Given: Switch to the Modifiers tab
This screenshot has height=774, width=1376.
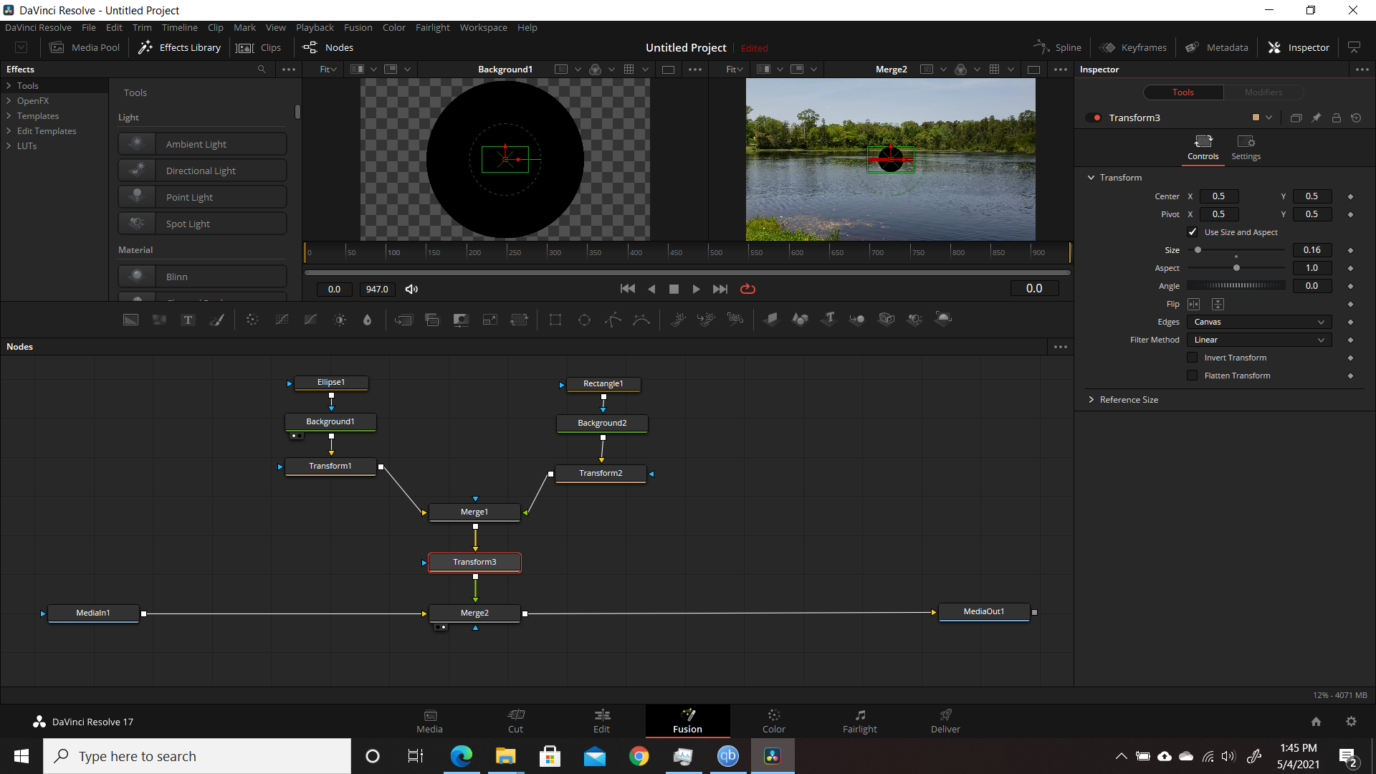Looking at the screenshot, I should coord(1263,92).
